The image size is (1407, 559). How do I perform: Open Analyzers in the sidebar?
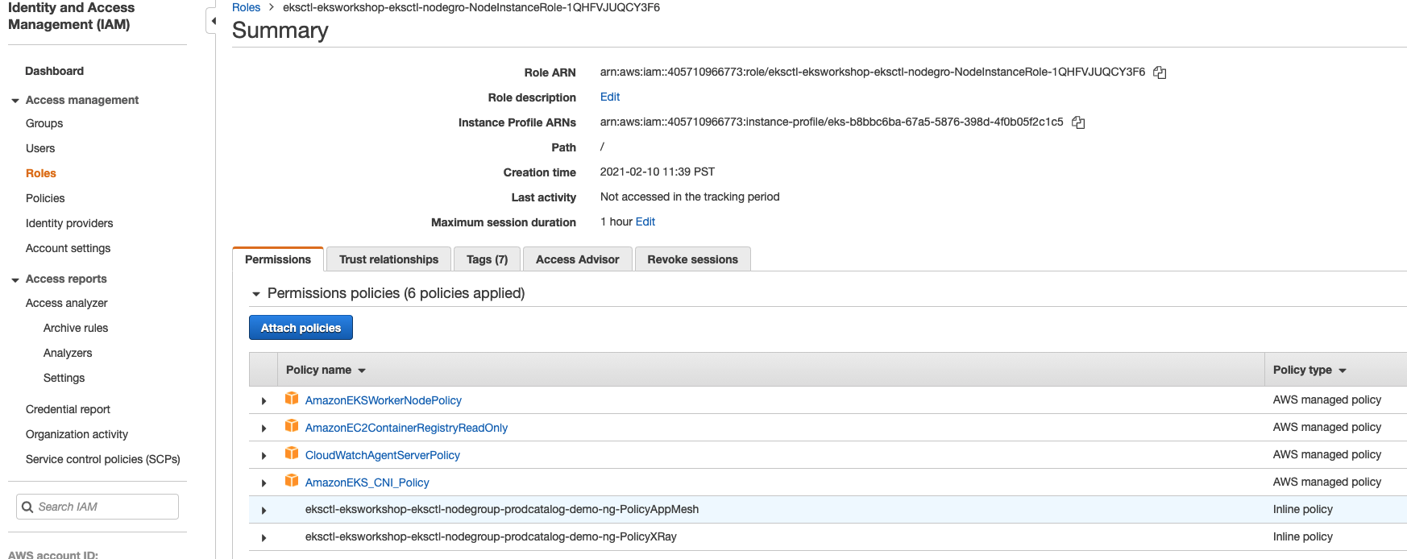[68, 353]
